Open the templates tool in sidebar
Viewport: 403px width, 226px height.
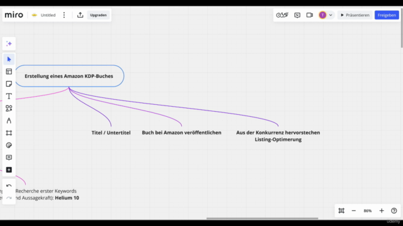(x=9, y=72)
